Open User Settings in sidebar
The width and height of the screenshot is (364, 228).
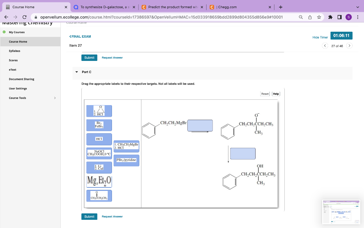click(x=18, y=88)
